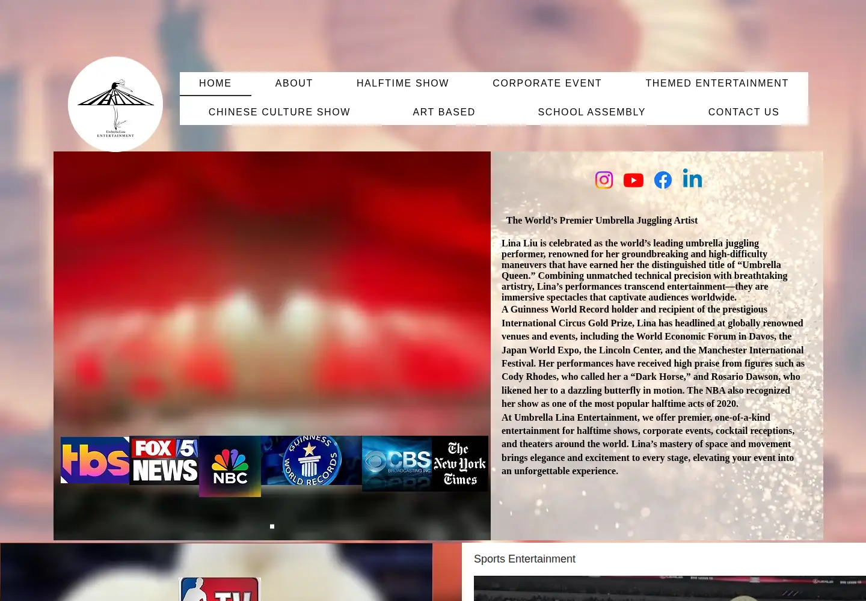This screenshot has width=866, height=601.
Task: Click the paragraph starting "At Umbrella Lina Entertainment"
Action: (648, 444)
